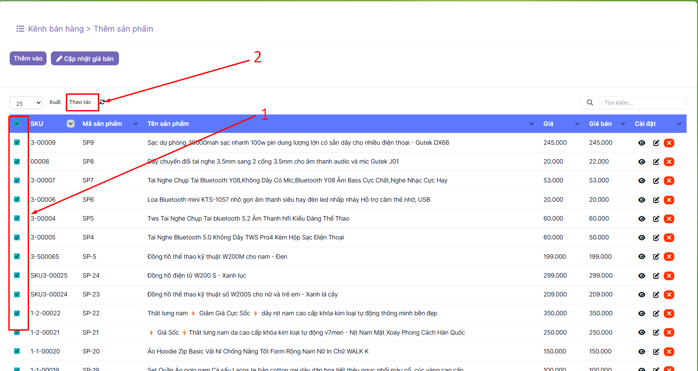698x371 pixels.
Task: Click the search magnifier icon
Action: [x=590, y=103]
